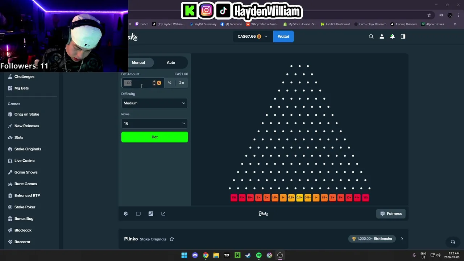Open Steam from the taskbar

[x=248, y=255]
